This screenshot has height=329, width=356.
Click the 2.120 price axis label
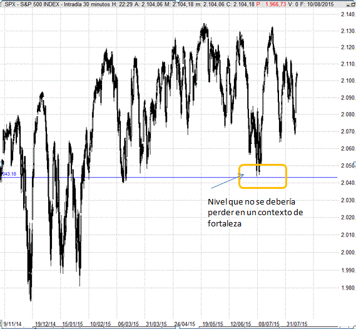pos(348,48)
